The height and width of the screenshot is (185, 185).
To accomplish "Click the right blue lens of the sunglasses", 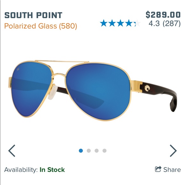I will point(99,91).
